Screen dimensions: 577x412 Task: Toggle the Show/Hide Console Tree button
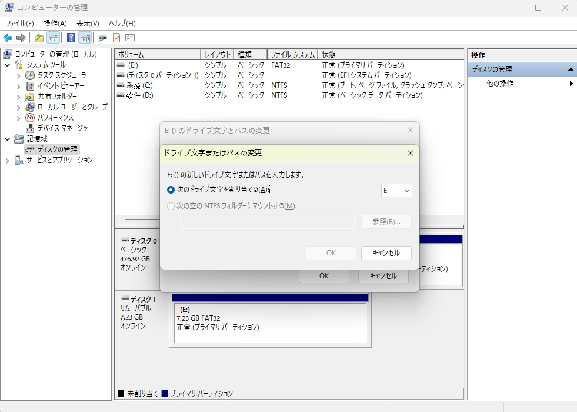(54, 38)
